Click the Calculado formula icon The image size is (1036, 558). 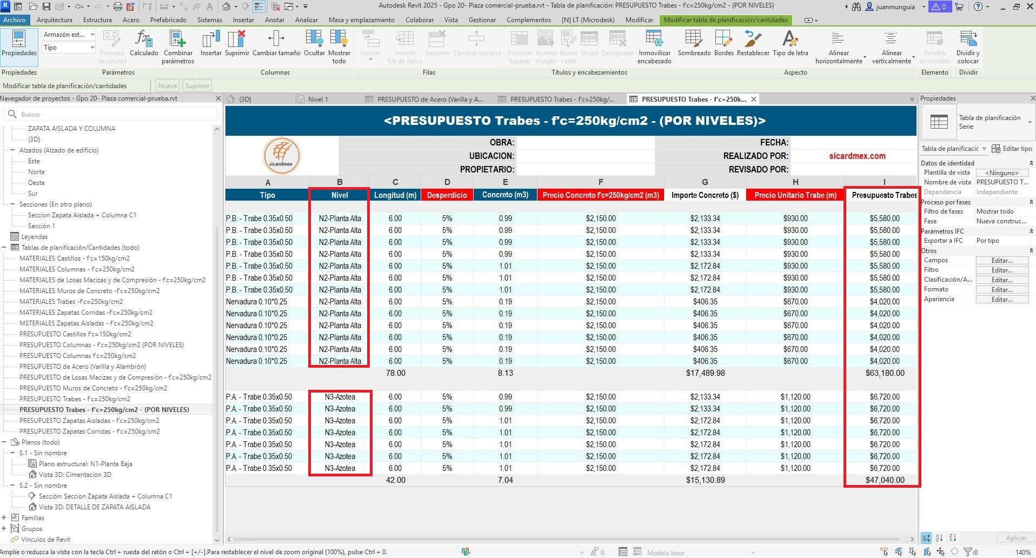pos(144,39)
